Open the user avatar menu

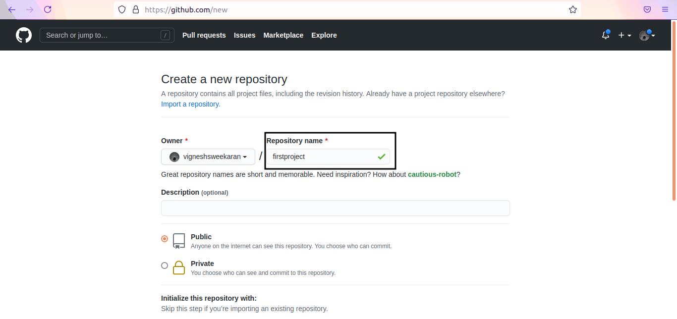click(x=647, y=35)
